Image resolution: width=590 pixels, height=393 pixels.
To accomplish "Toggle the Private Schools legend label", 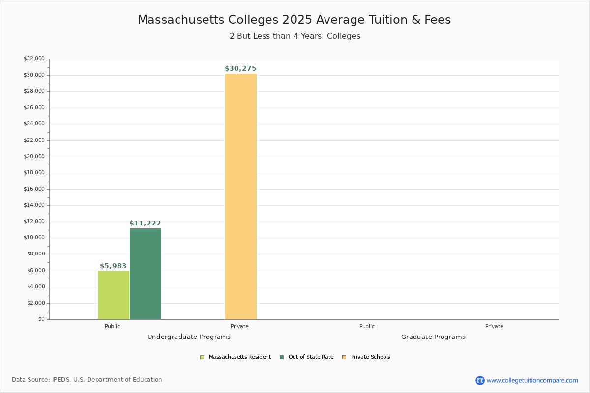I will tap(370, 357).
